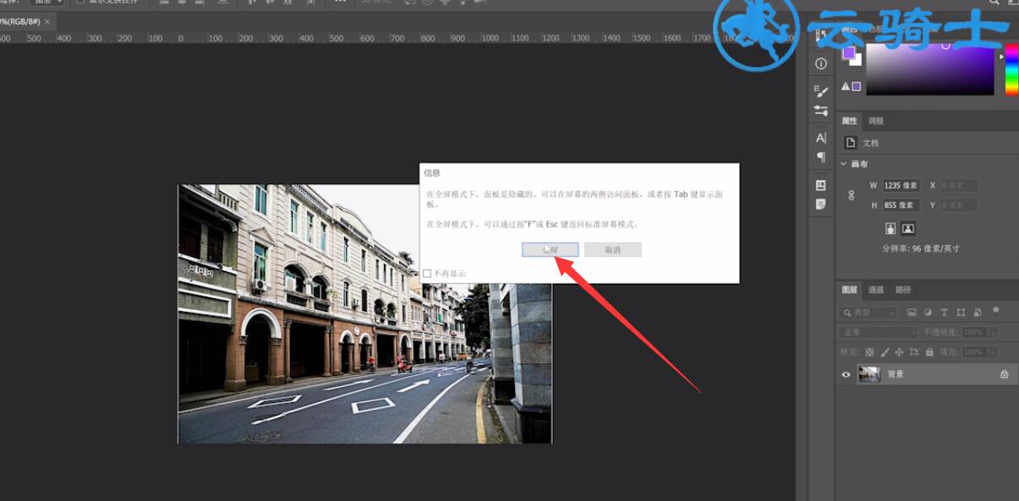Screen dimensions: 1019x501
Task: Switch to the 图层 Layers tab
Action: pos(849,290)
